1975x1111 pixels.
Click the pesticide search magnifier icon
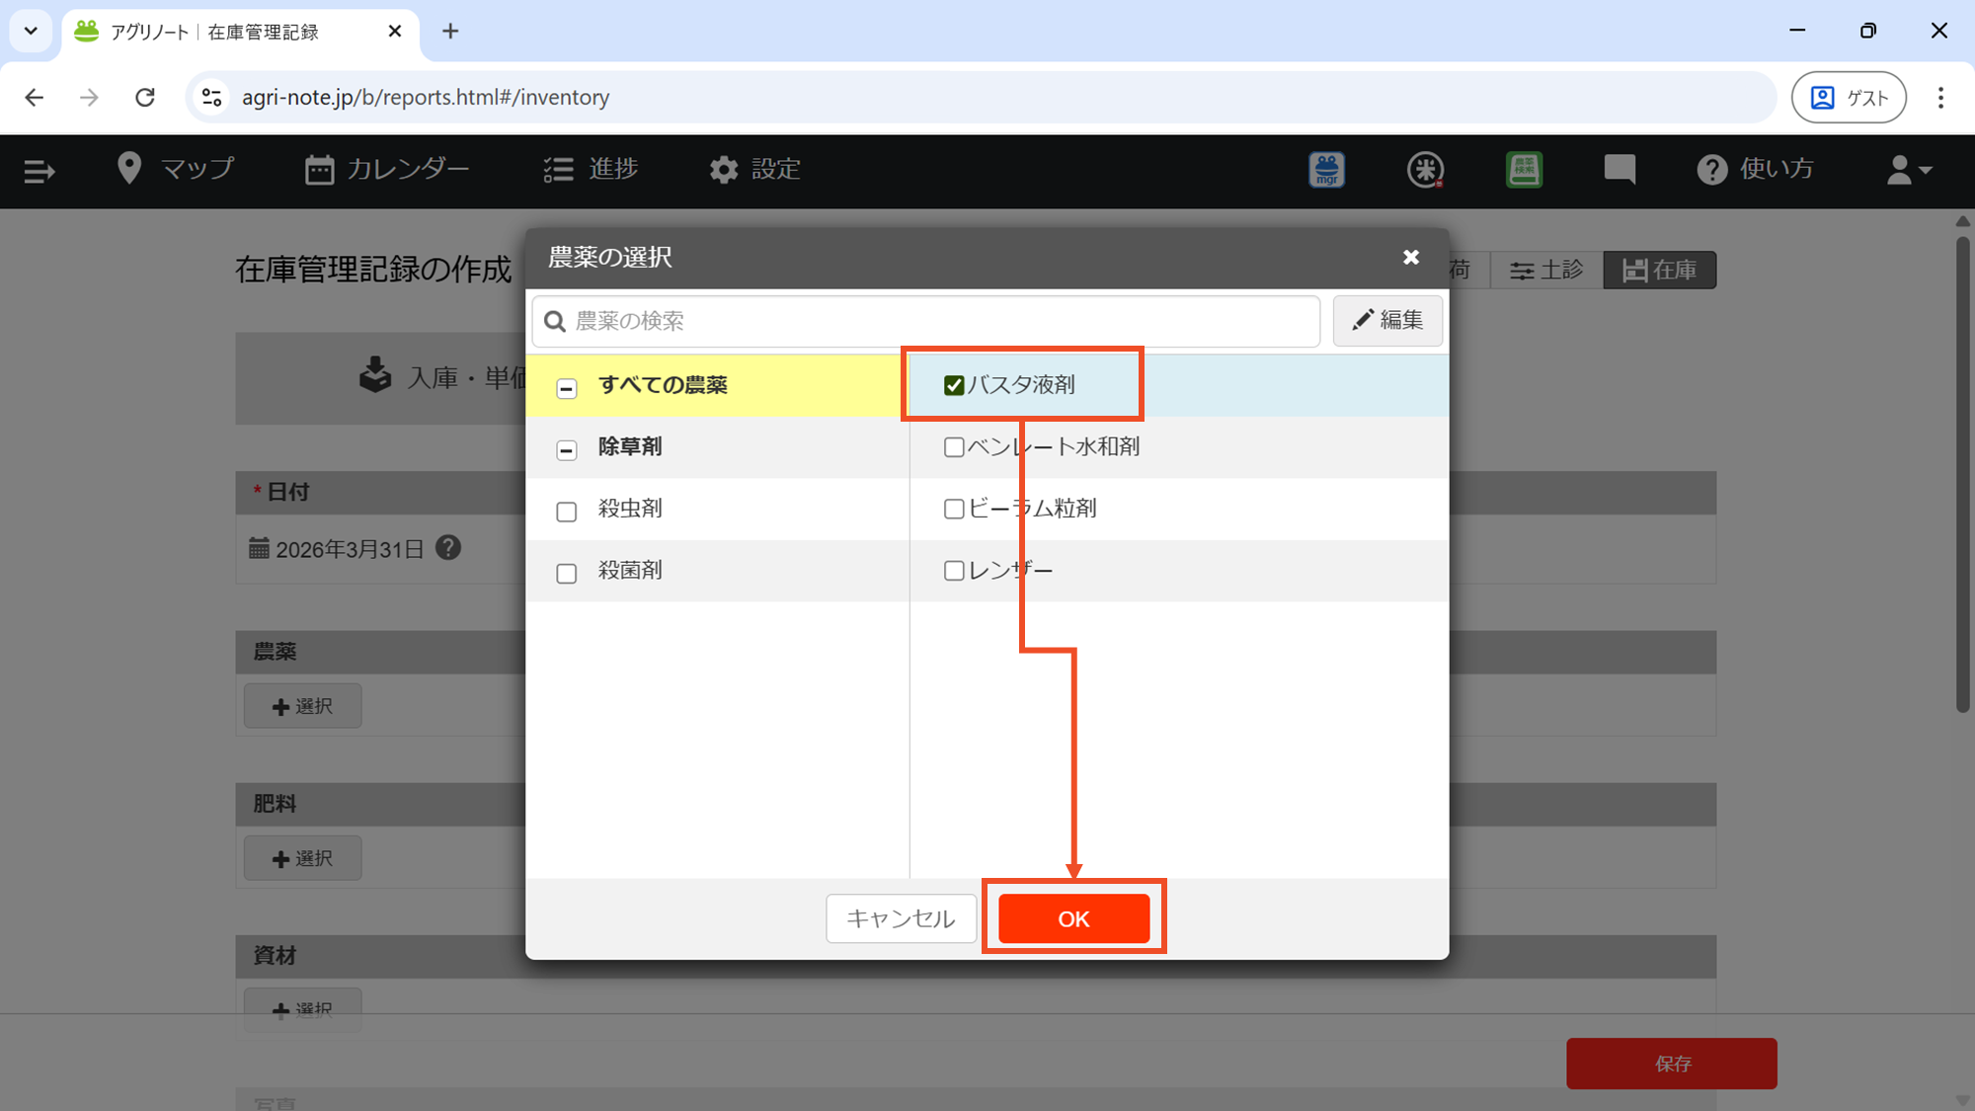[555, 321]
